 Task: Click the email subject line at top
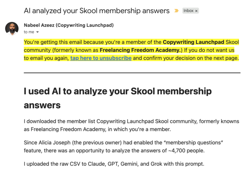pos(96,11)
